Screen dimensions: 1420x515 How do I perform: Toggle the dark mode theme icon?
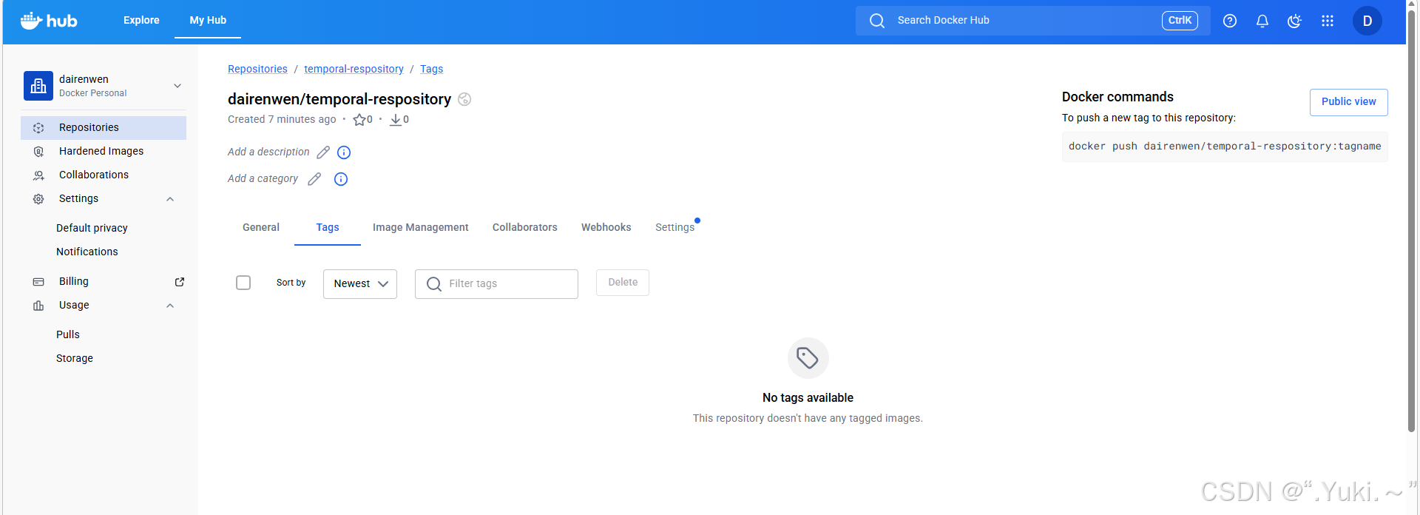tap(1294, 21)
